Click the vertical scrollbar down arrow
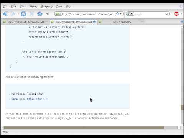 click(182, 125)
